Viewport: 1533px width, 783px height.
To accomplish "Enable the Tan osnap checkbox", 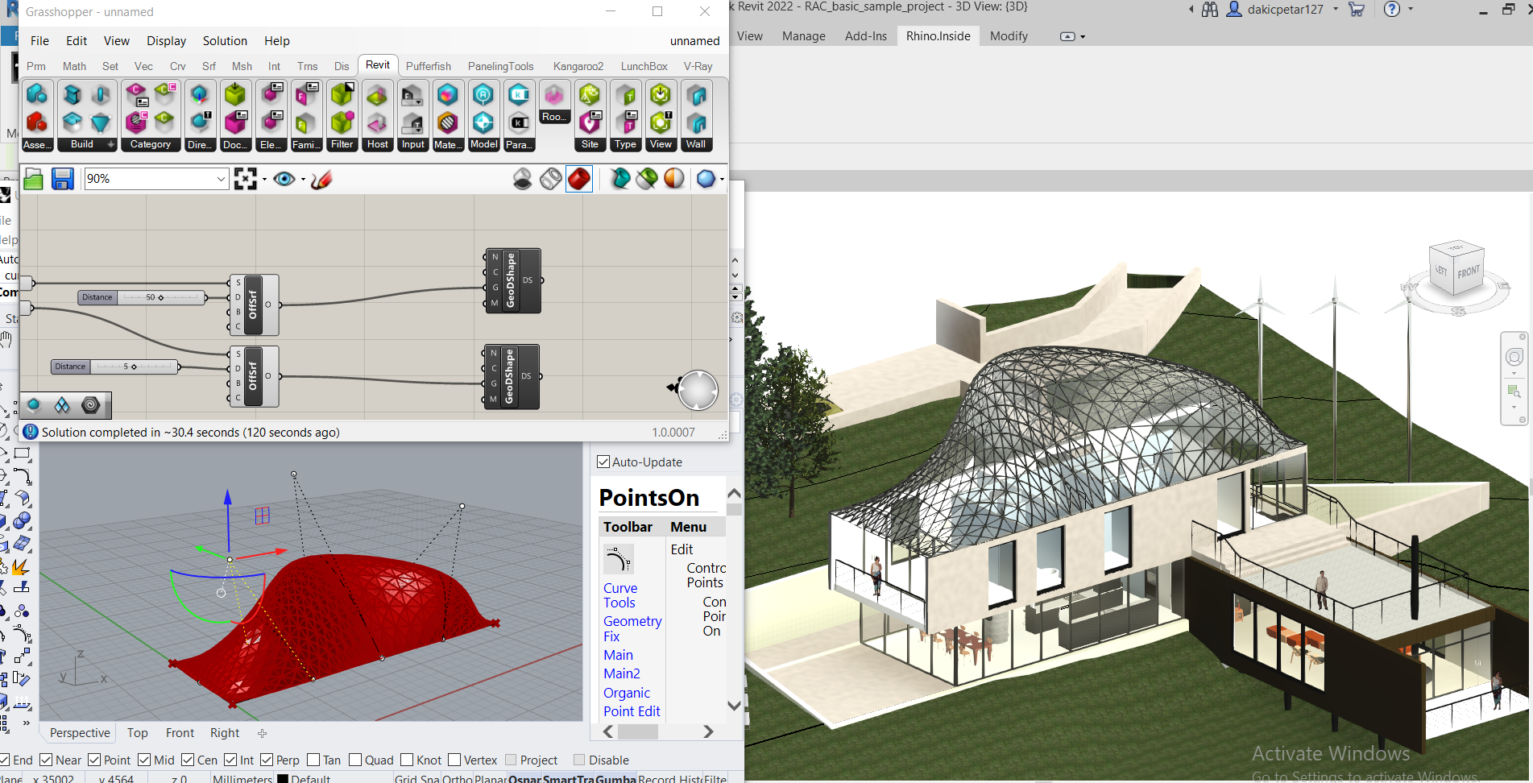I will [x=314, y=760].
